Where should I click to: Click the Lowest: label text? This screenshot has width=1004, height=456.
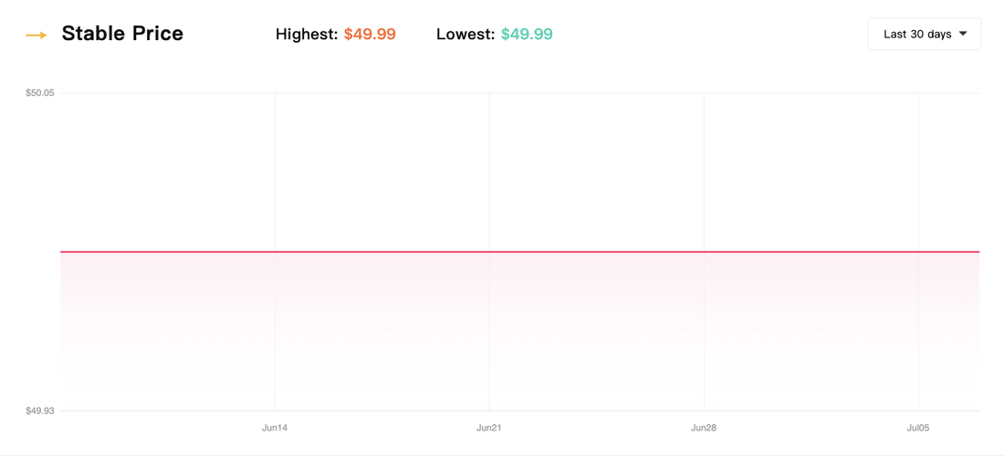[x=465, y=35]
